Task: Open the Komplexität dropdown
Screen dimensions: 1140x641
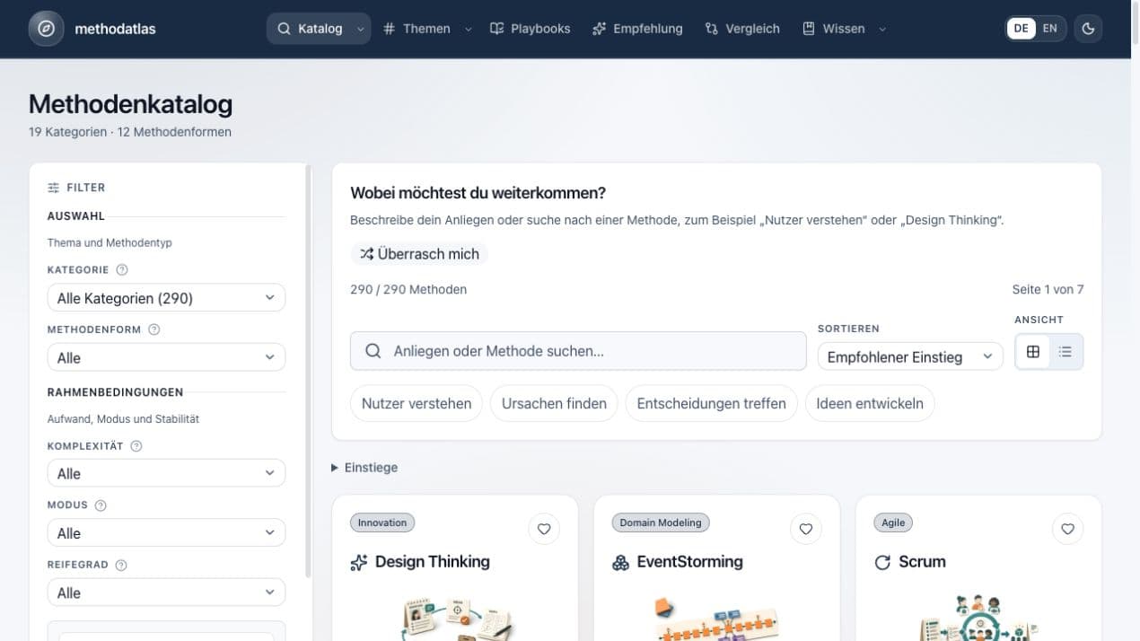Action: (166, 473)
